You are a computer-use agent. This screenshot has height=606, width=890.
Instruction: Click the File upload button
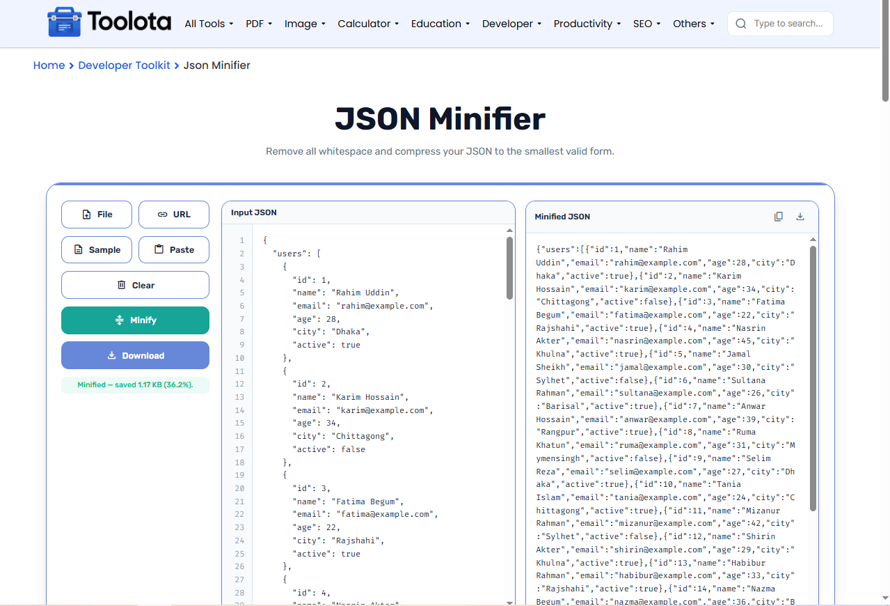(x=97, y=215)
